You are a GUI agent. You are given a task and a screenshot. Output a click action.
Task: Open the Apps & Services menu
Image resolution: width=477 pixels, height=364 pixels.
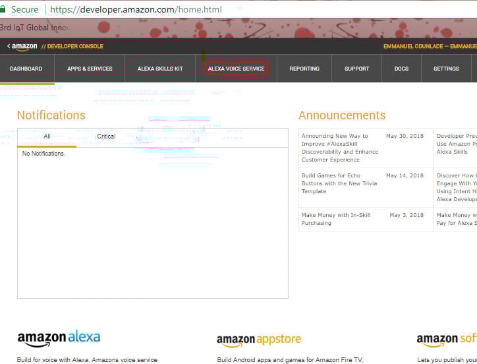coord(90,69)
